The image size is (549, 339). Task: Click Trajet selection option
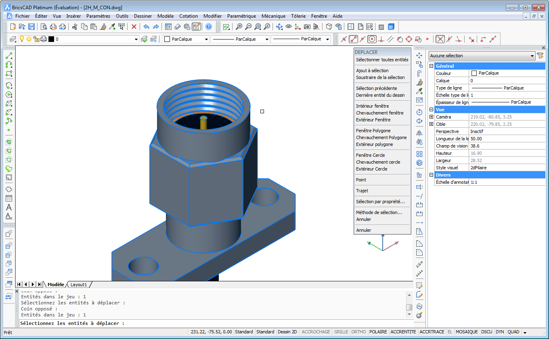click(x=362, y=191)
